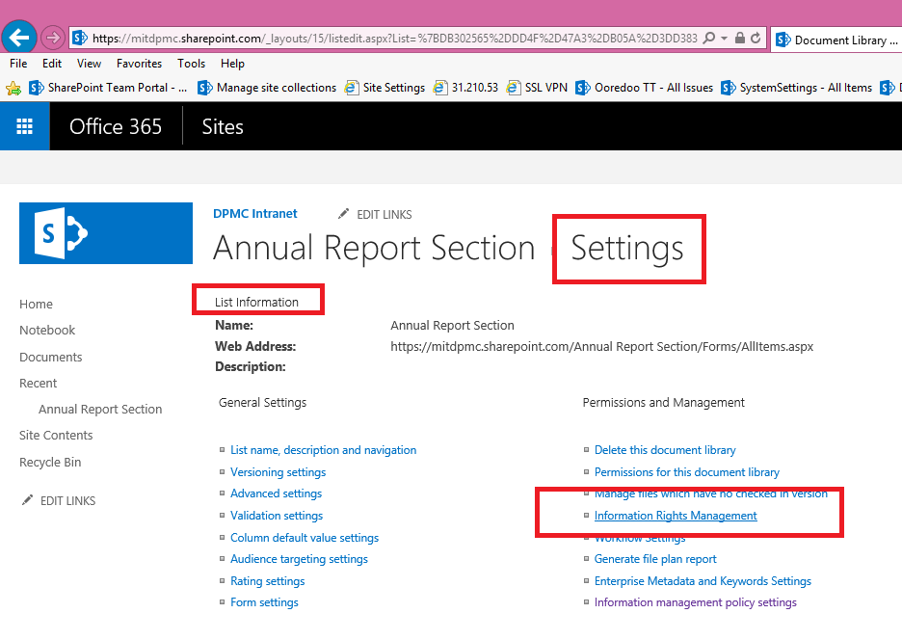Click the favorites star on the links bar
The height and width of the screenshot is (640, 902).
[14, 87]
